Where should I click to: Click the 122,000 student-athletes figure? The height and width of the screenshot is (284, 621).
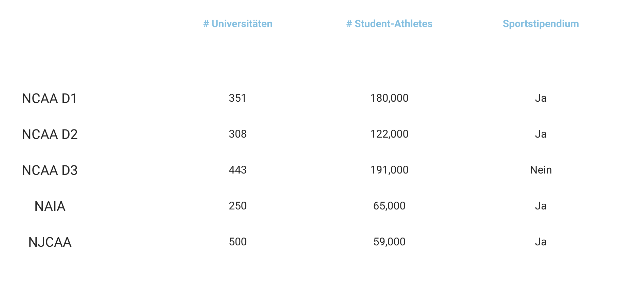(389, 134)
